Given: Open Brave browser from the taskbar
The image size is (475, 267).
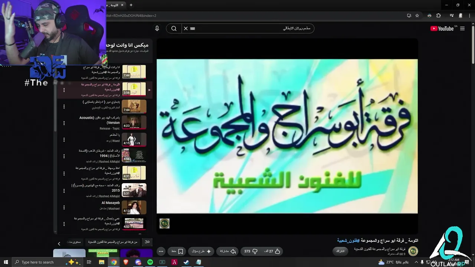Looking at the screenshot, I should [126, 262].
